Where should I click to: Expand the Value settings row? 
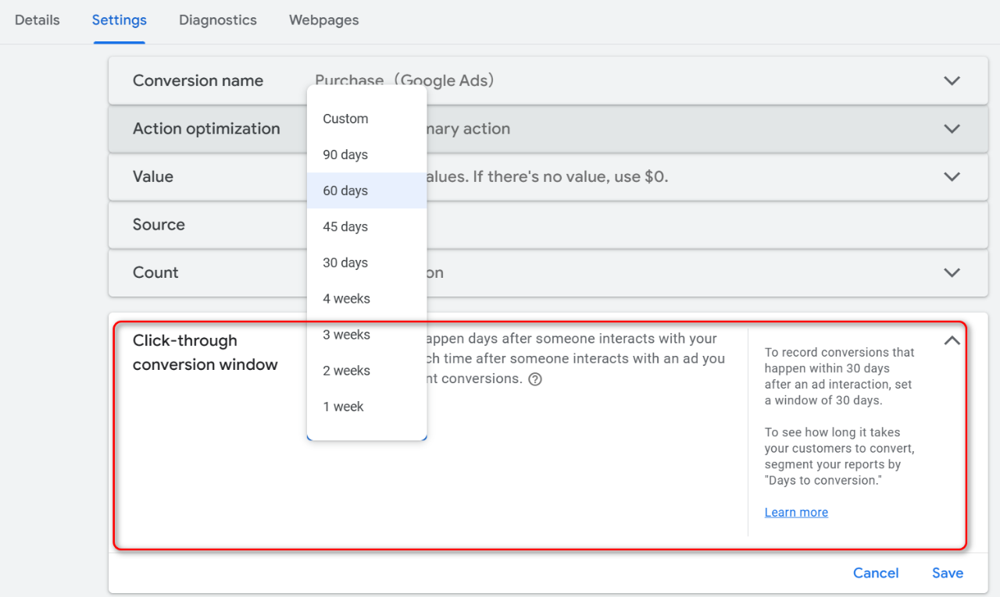(951, 176)
